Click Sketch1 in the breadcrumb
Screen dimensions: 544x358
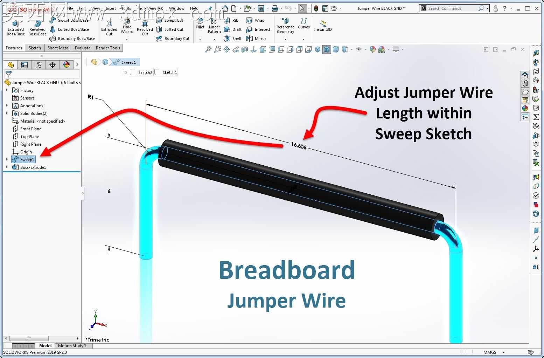166,73
